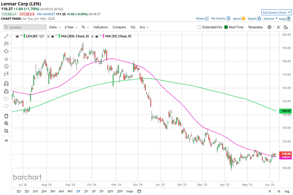The height and width of the screenshot is (195, 293).
Task: Select the 10Y time range
Action: (110, 191)
